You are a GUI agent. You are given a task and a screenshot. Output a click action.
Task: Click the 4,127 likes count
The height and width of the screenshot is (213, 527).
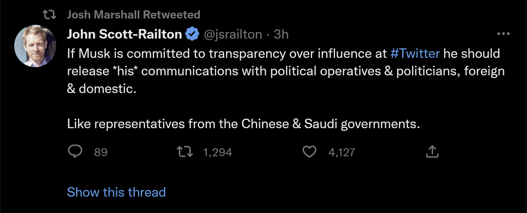[341, 153]
